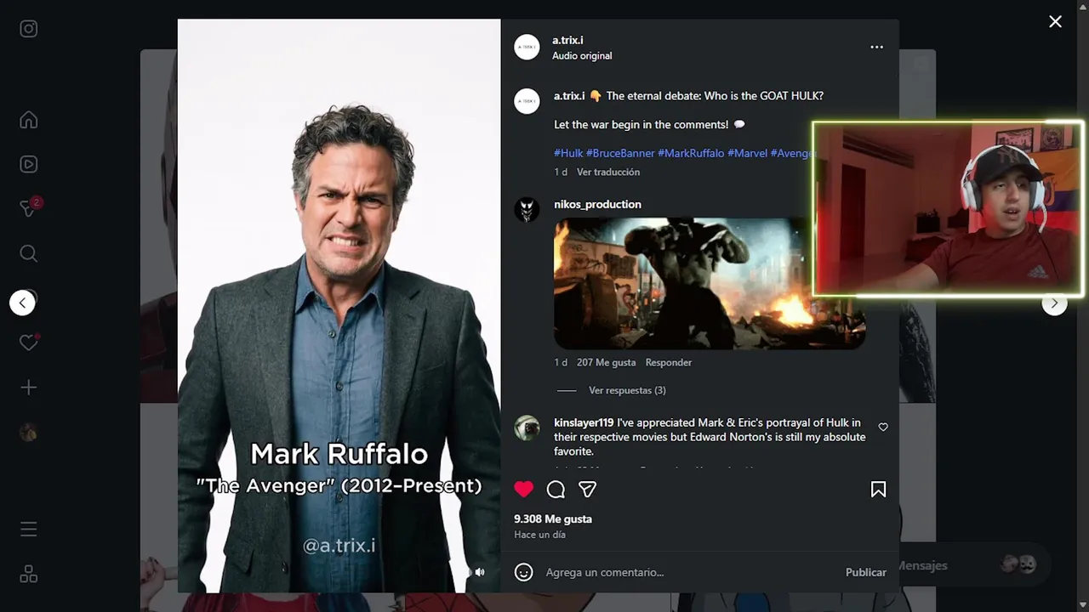Focus the 'Agrega un comentario' field
Viewport: 1089px width, 612px height.
(x=690, y=572)
